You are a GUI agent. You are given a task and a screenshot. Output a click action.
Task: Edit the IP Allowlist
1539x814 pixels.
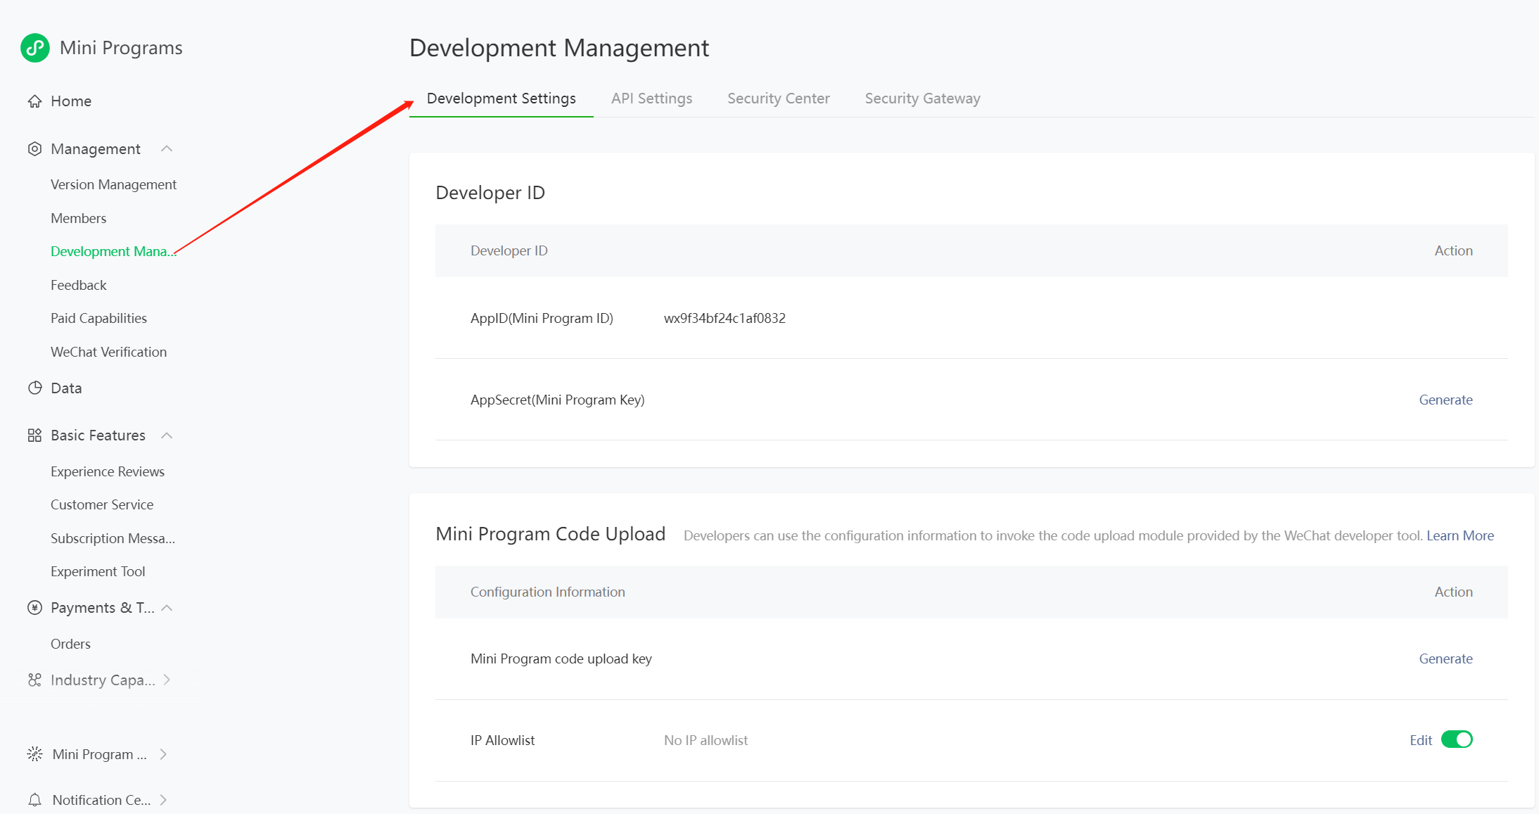pyautogui.click(x=1420, y=740)
